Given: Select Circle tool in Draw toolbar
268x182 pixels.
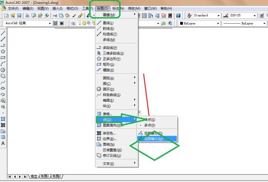Looking at the screenshot, I should click(3, 70).
